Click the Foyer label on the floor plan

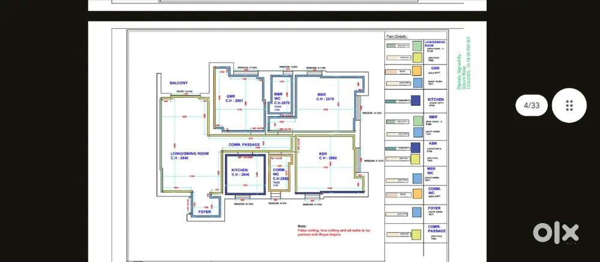pos(205,212)
